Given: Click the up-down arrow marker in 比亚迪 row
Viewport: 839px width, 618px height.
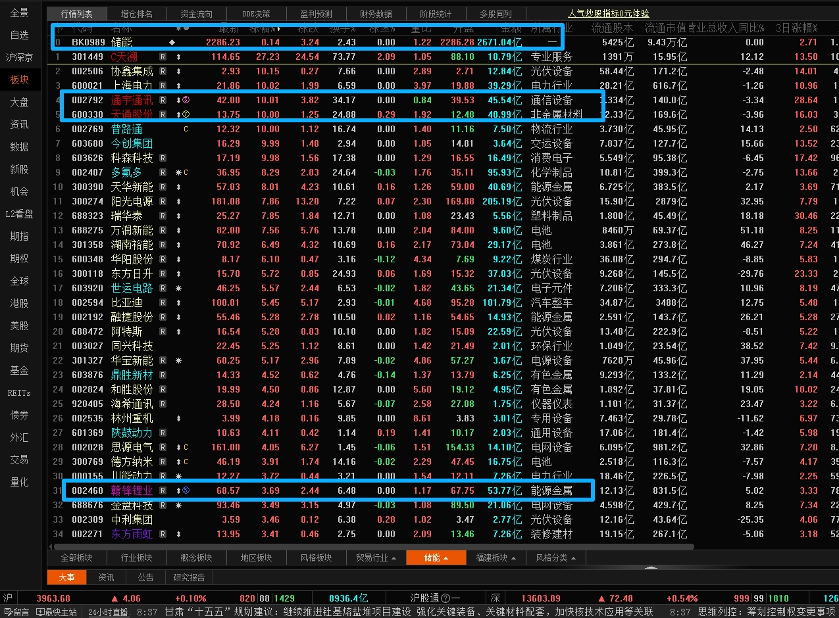Looking at the screenshot, I should 178,302.
